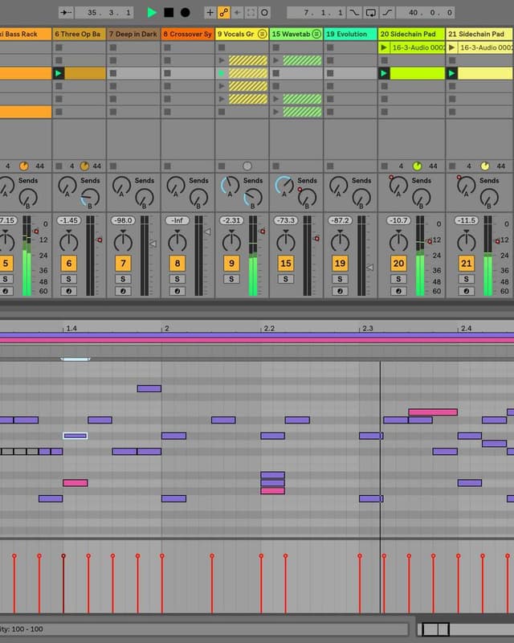The width and height of the screenshot is (514, 643).
Task: Click the 2.2 marker in piano roll ruler
Action: 269,329
